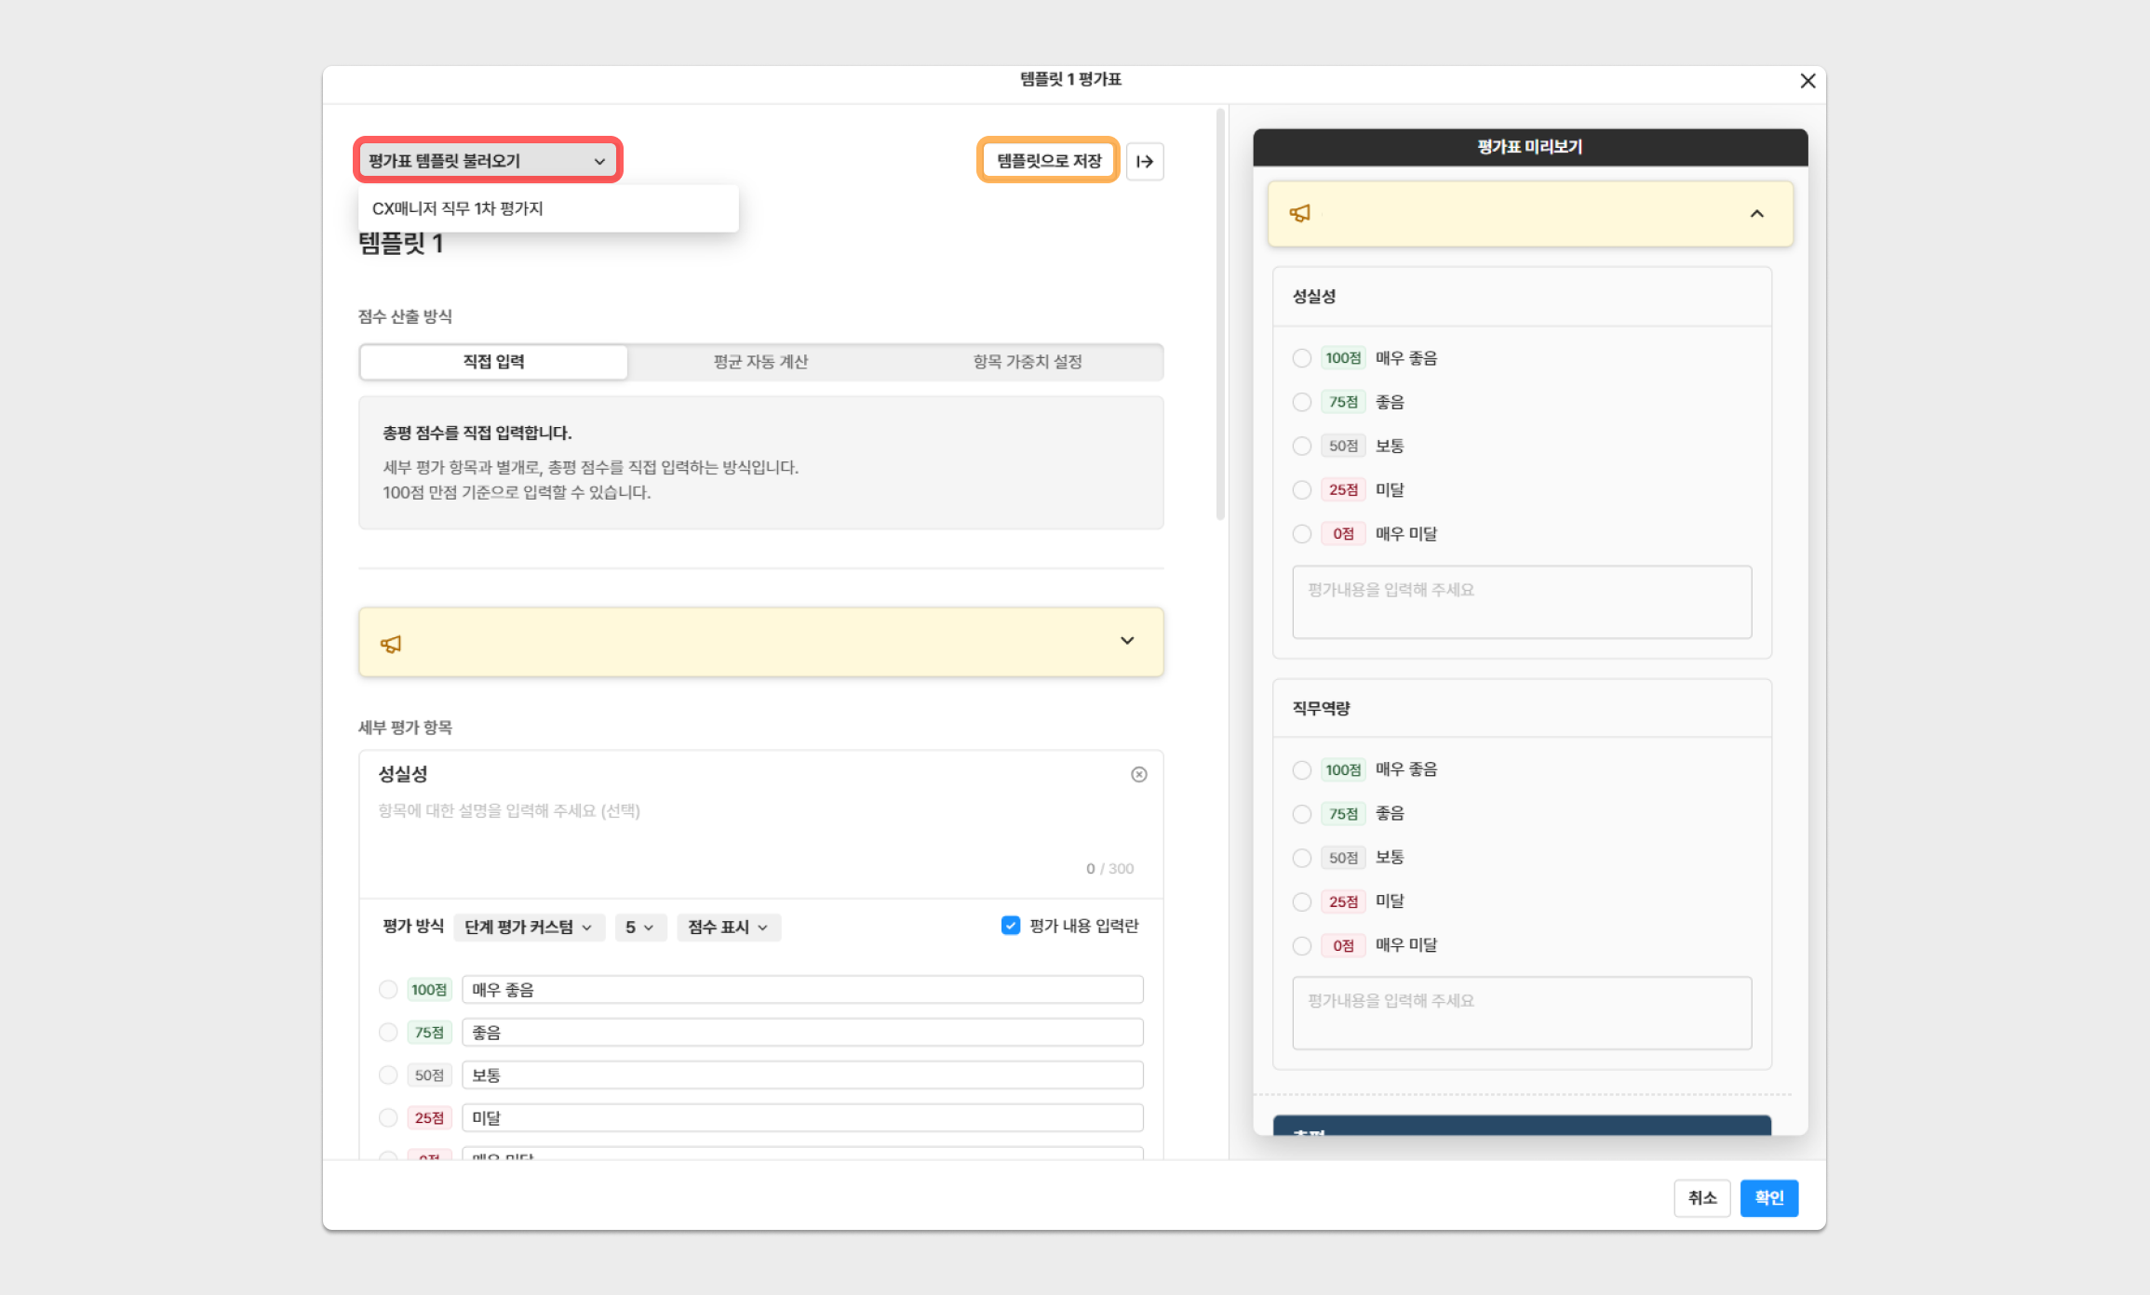
Task: Switch to the 항목 가중치 설정 tab
Action: pyautogui.click(x=1028, y=362)
